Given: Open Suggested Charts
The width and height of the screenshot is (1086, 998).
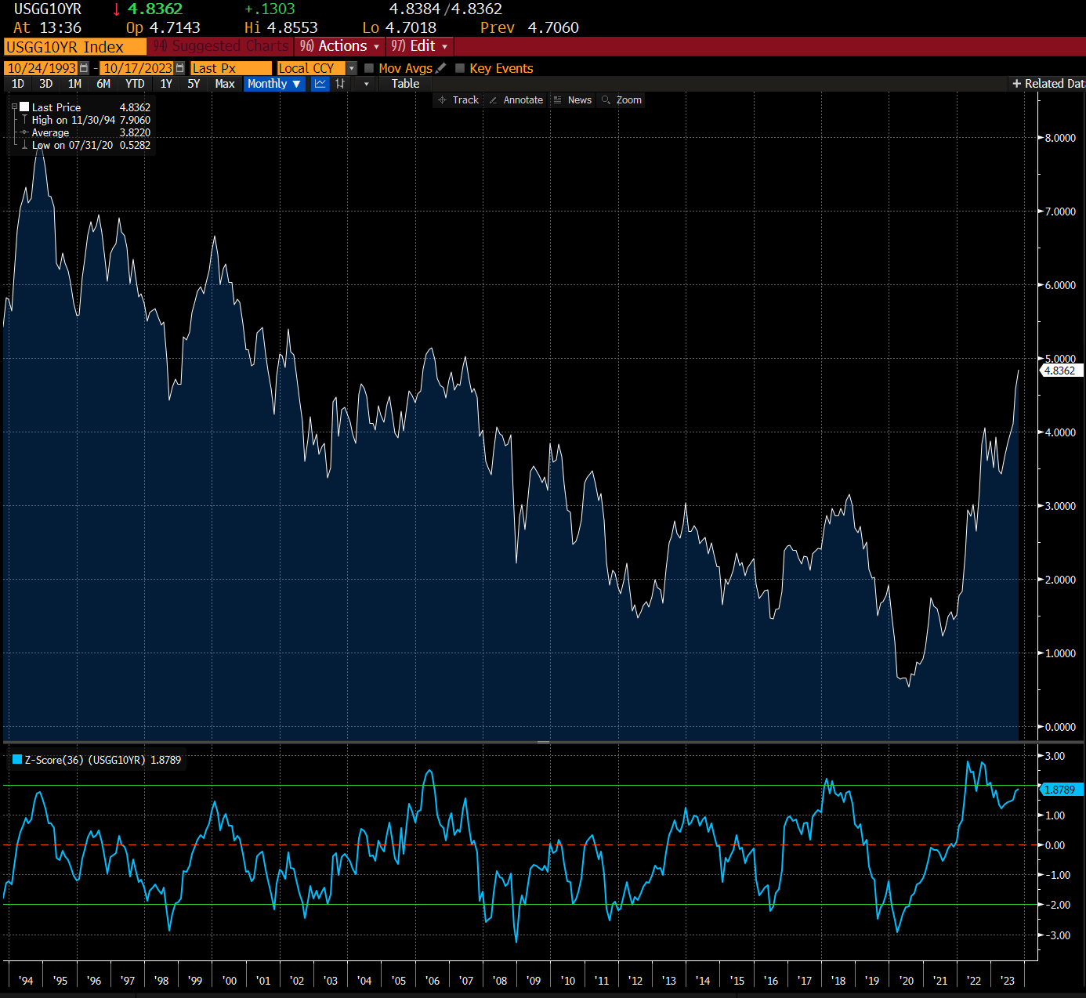Looking at the screenshot, I should [221, 46].
